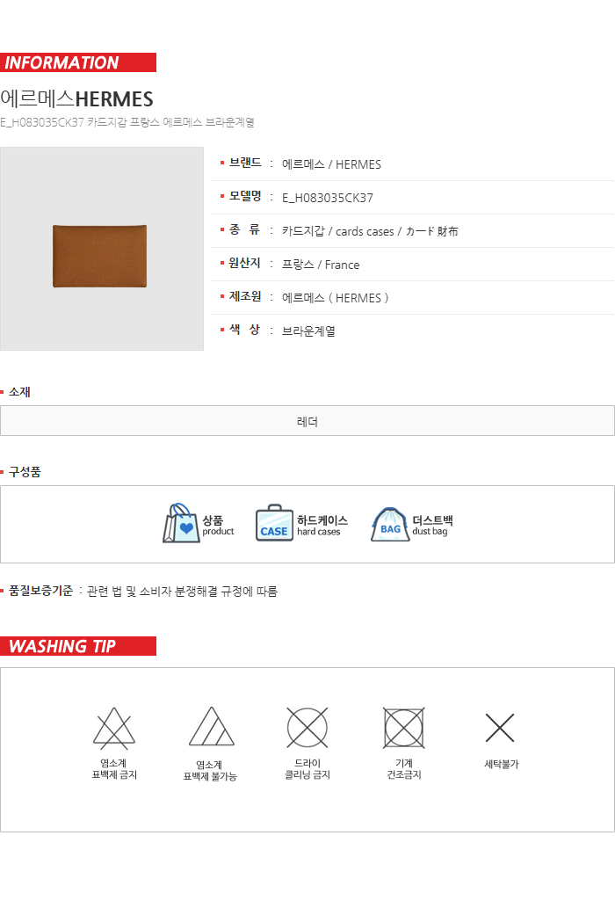Image resolution: width=615 pixels, height=908 pixels.
Task: Click the type value 카드지갑 / cards cases
Action: point(370,232)
